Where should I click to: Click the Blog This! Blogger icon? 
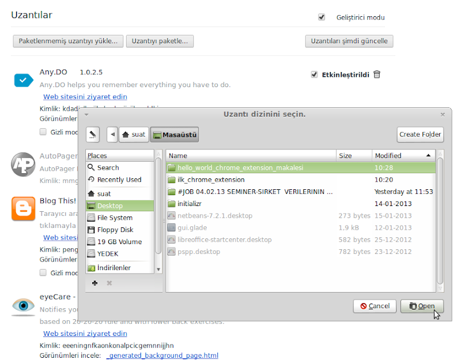click(x=23, y=208)
